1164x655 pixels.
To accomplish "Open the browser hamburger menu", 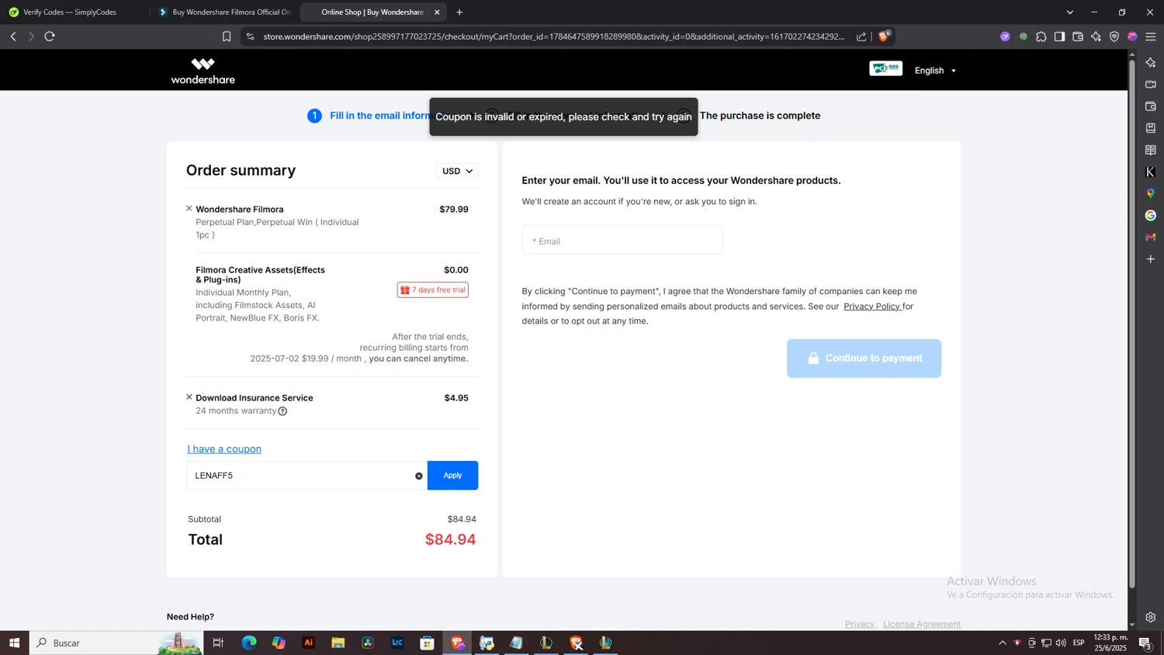I will coord(1151,36).
